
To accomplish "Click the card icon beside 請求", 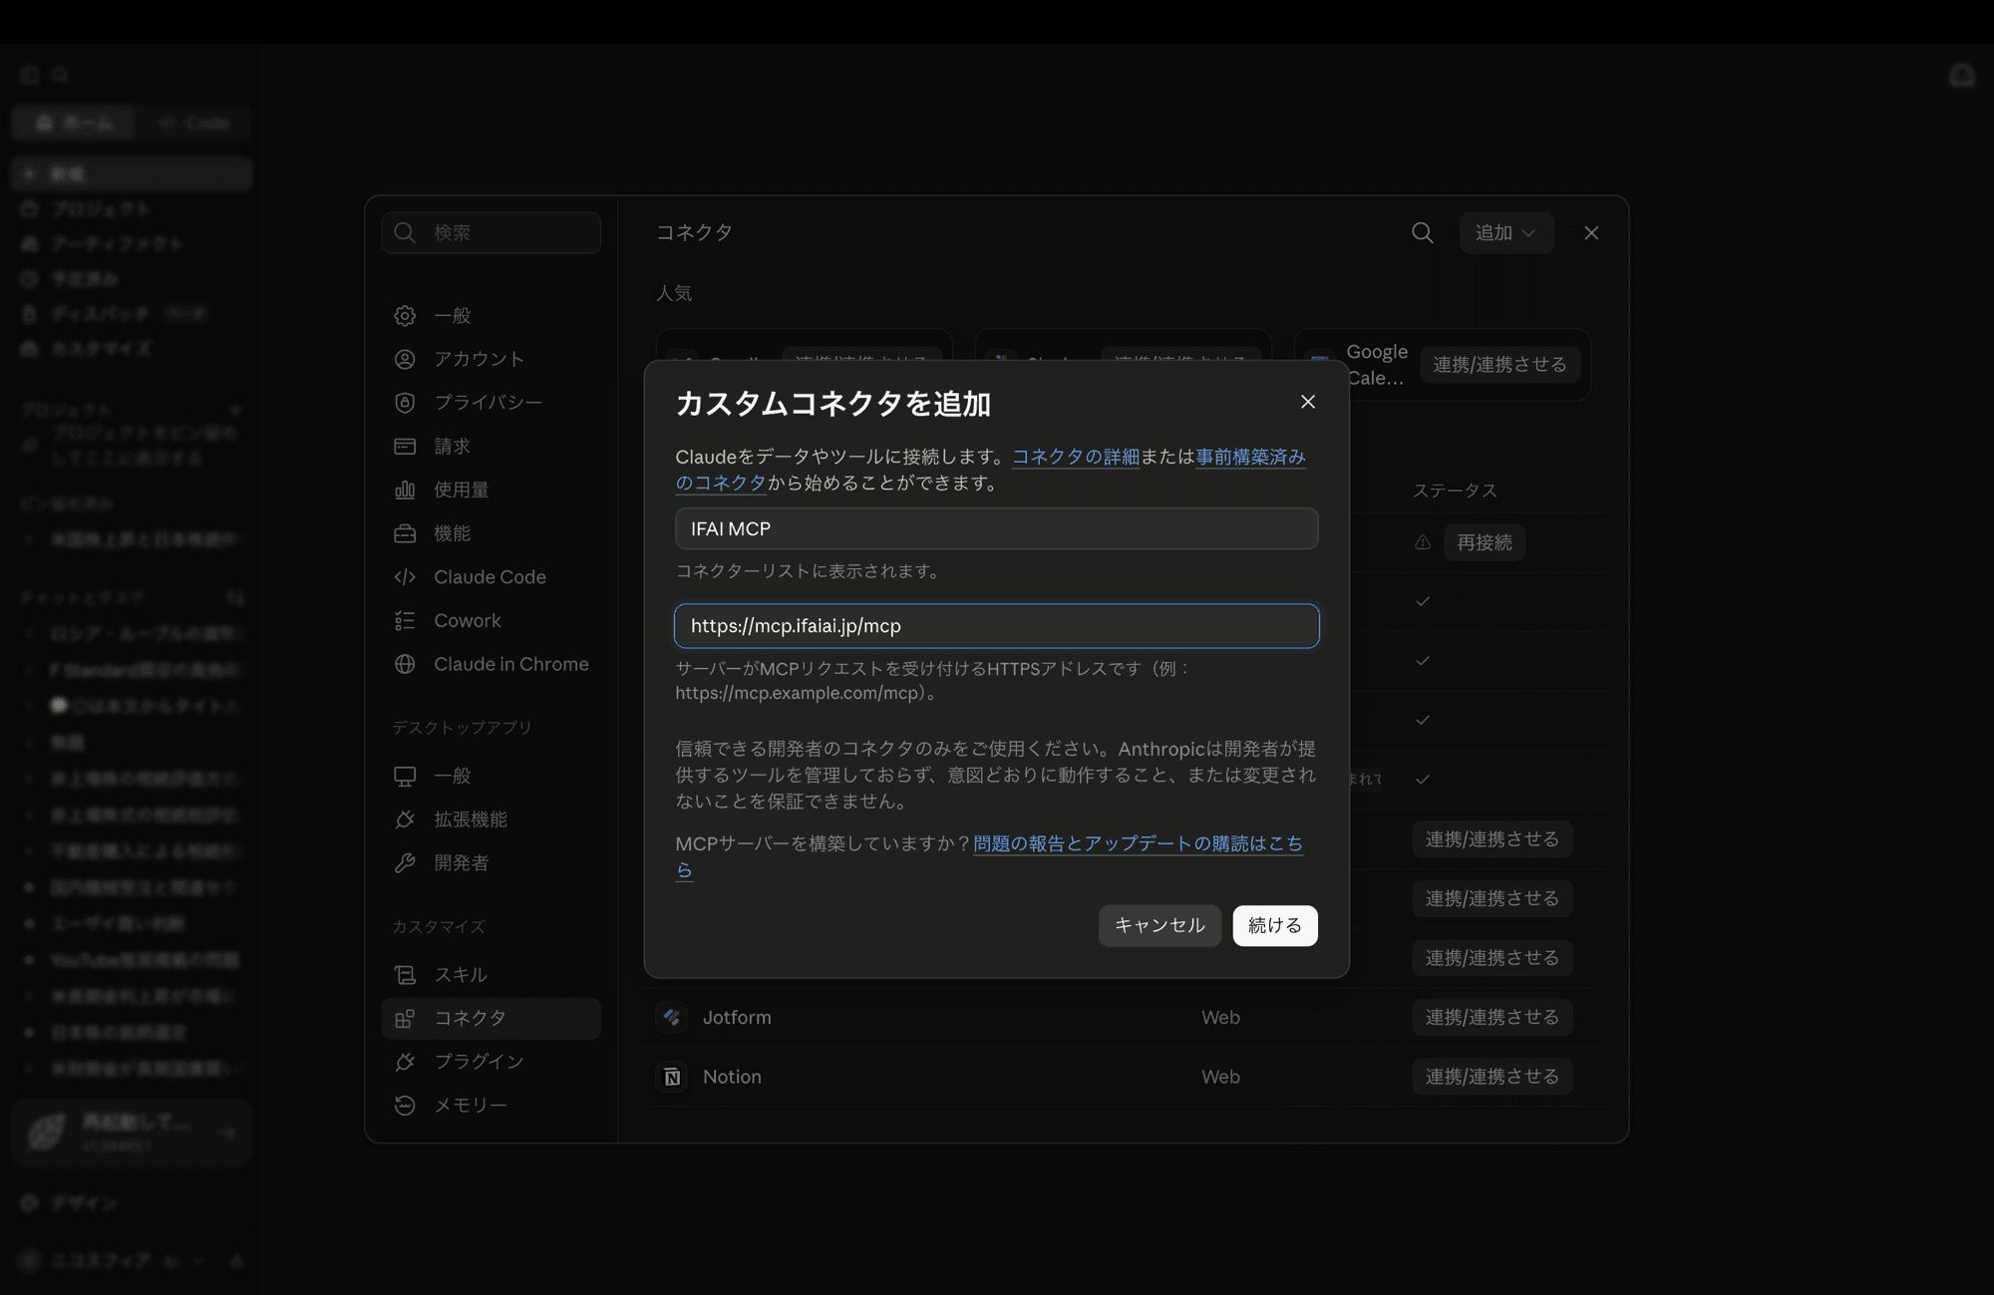I will pos(405,446).
